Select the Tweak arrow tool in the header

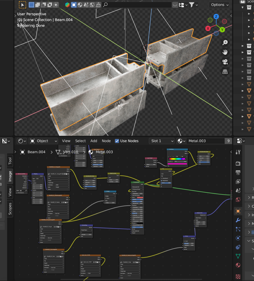point(22,5)
